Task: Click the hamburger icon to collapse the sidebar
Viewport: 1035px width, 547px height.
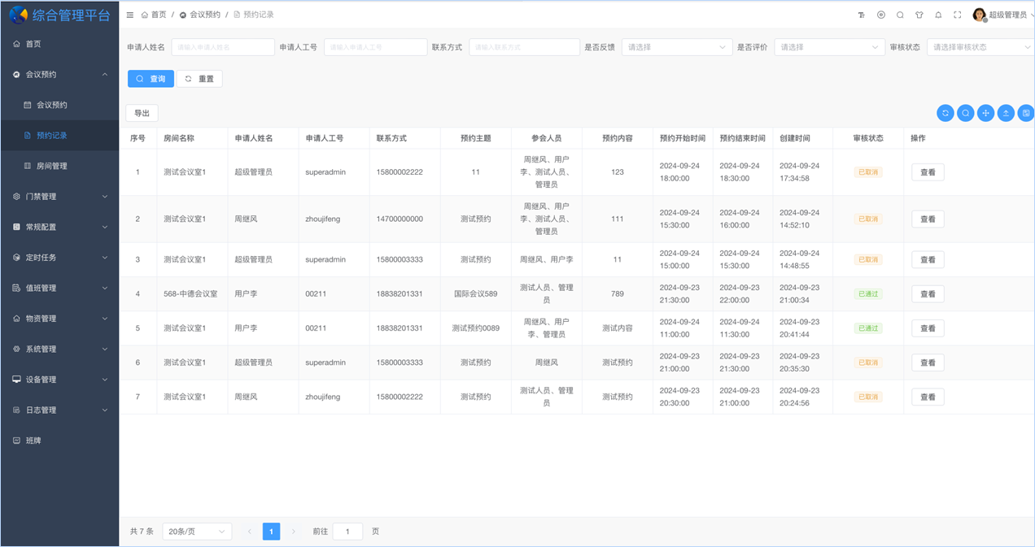Action: click(130, 15)
